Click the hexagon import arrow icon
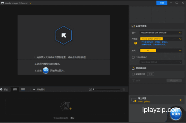Viewport: 186px width, 123px height. (x=64, y=35)
